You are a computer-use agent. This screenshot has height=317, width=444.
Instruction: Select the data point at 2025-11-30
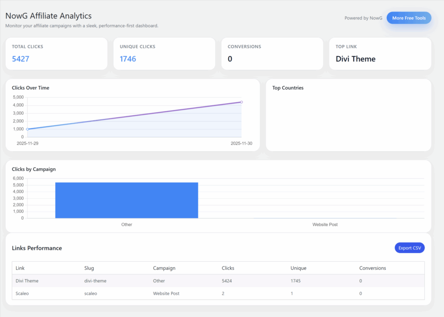pos(241,103)
